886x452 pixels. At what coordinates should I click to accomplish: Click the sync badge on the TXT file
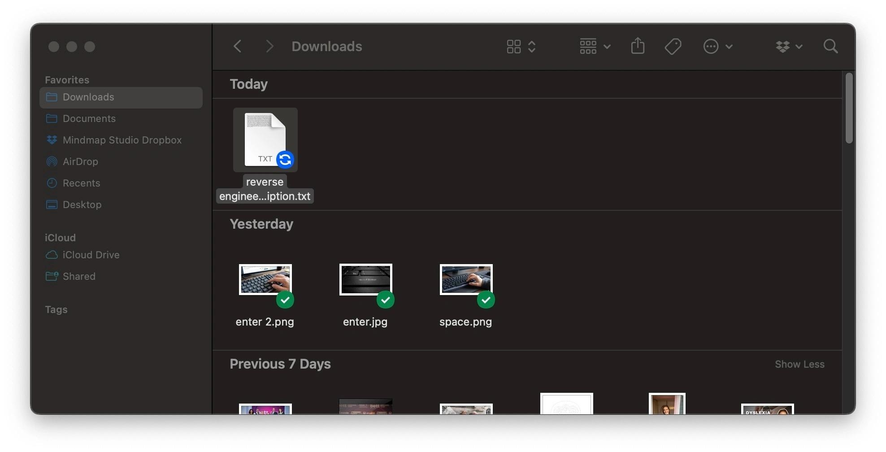pyautogui.click(x=285, y=159)
